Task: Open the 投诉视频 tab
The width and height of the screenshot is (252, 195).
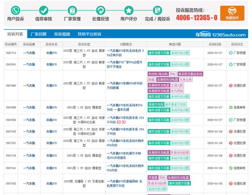Action: tap(62, 34)
